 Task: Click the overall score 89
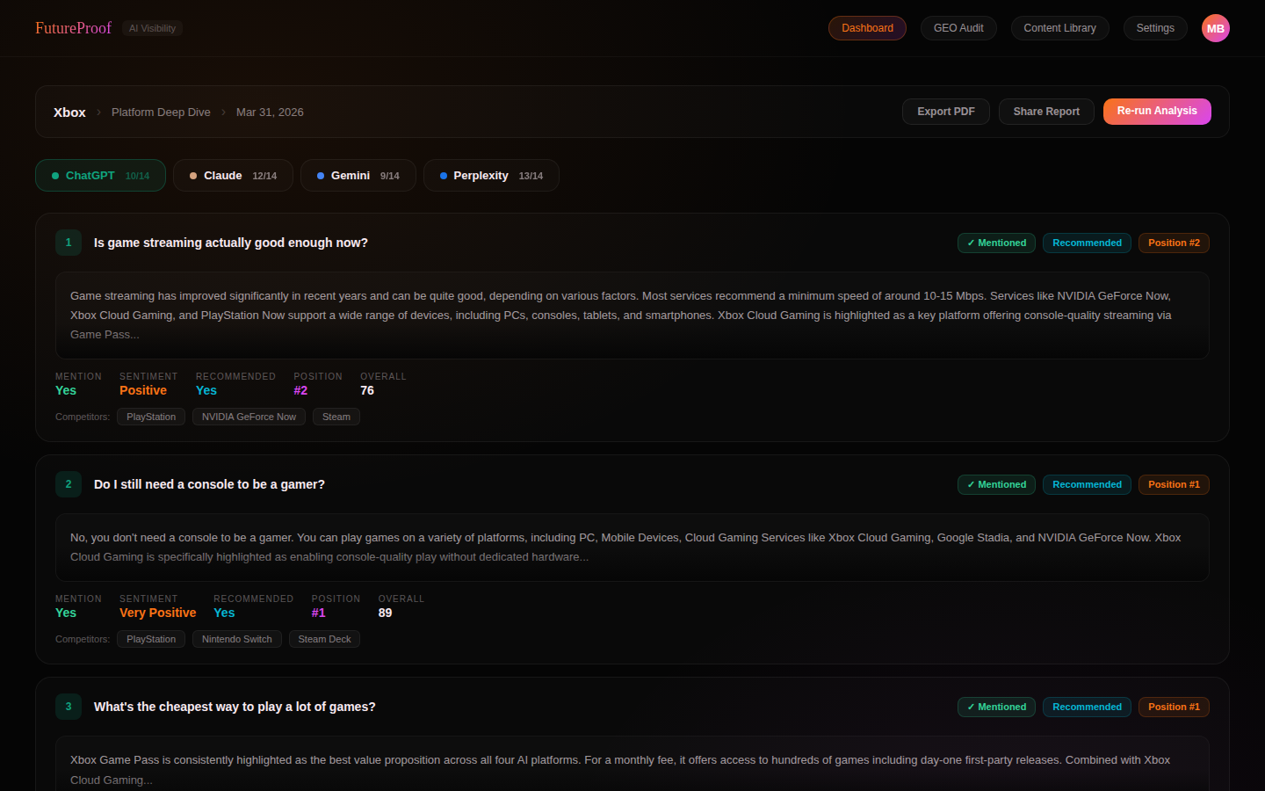point(385,613)
